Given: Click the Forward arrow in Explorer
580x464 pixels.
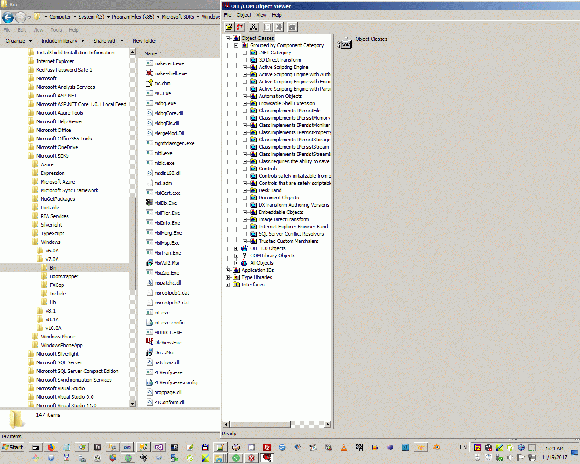Looking at the screenshot, I should [20, 17].
